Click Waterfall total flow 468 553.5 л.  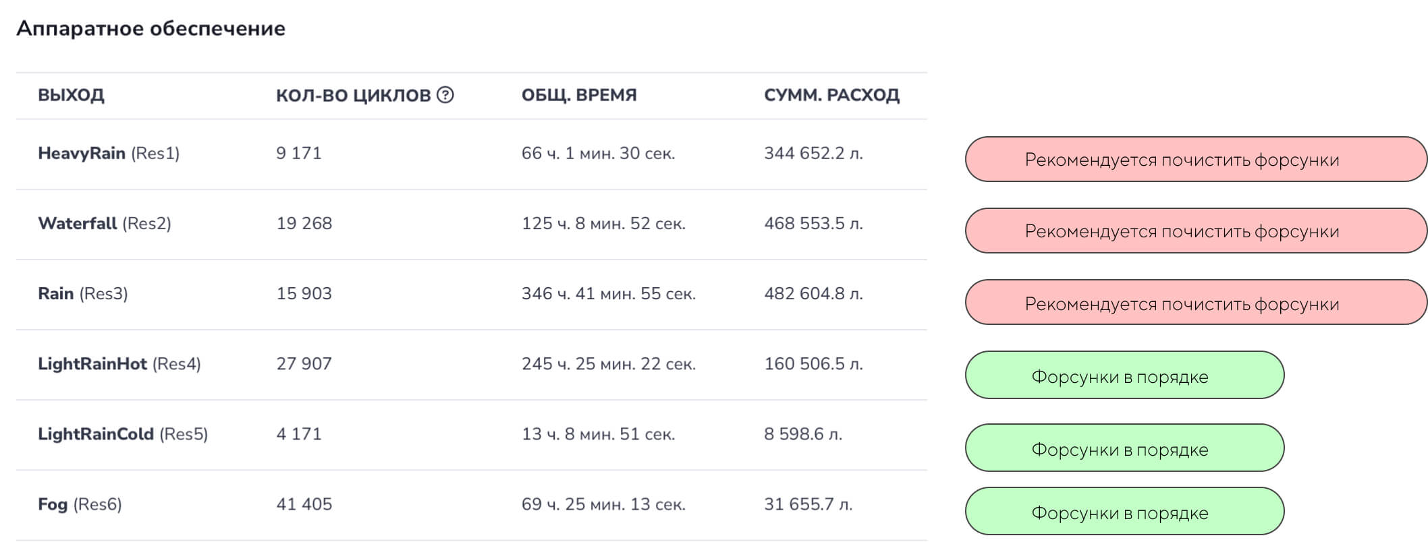click(813, 224)
